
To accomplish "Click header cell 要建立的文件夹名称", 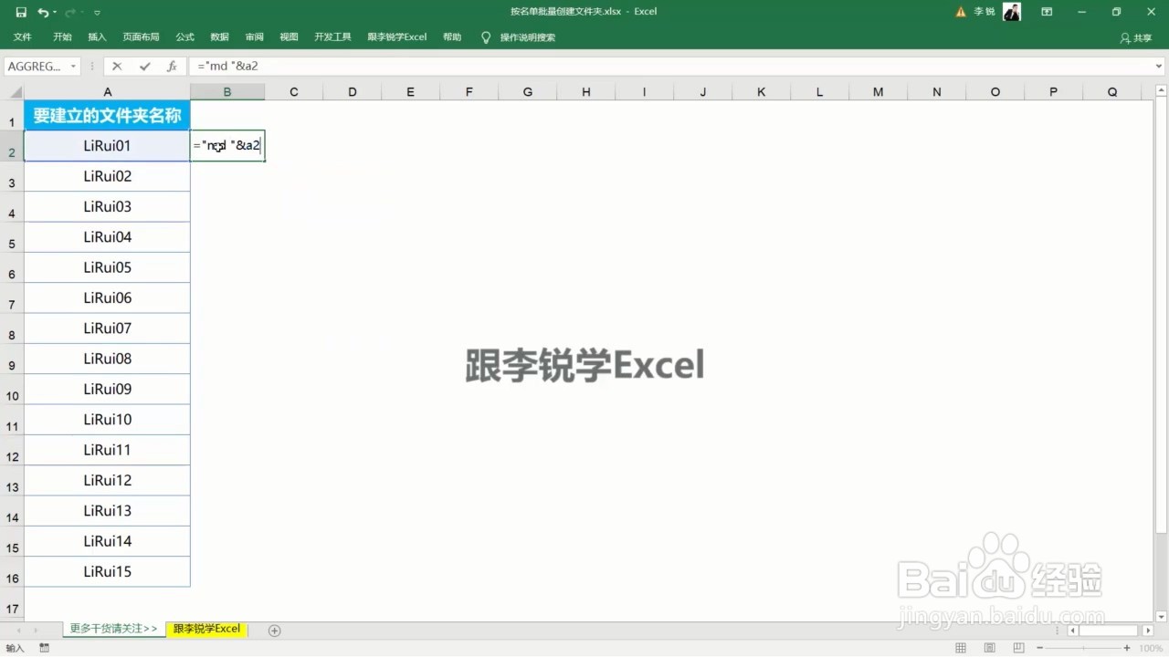I will coord(107,116).
